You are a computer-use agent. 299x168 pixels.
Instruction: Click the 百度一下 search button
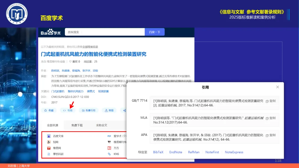pos(155,32)
